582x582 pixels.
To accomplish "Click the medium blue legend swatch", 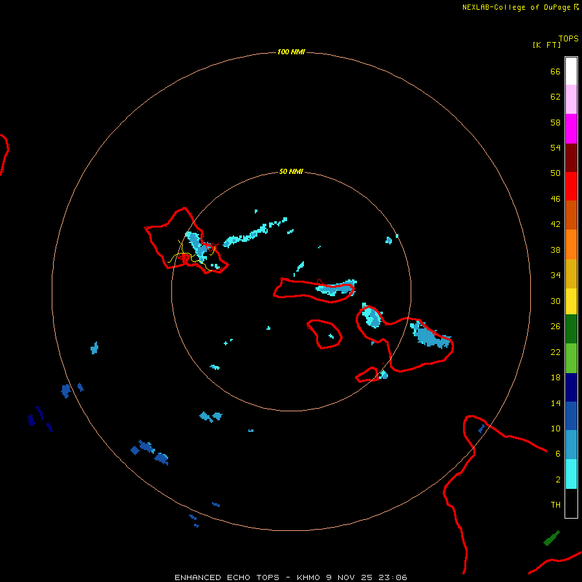I will (x=571, y=416).
